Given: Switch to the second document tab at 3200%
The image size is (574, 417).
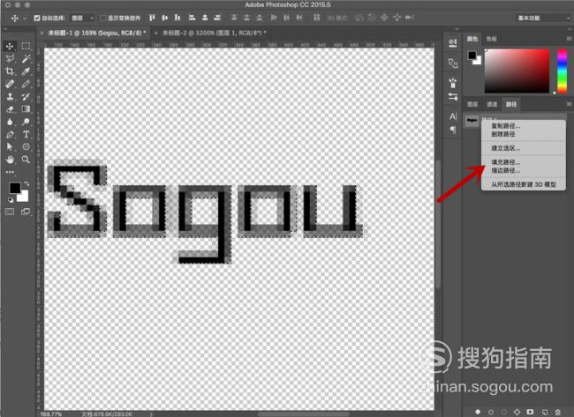Looking at the screenshot, I should [x=215, y=33].
